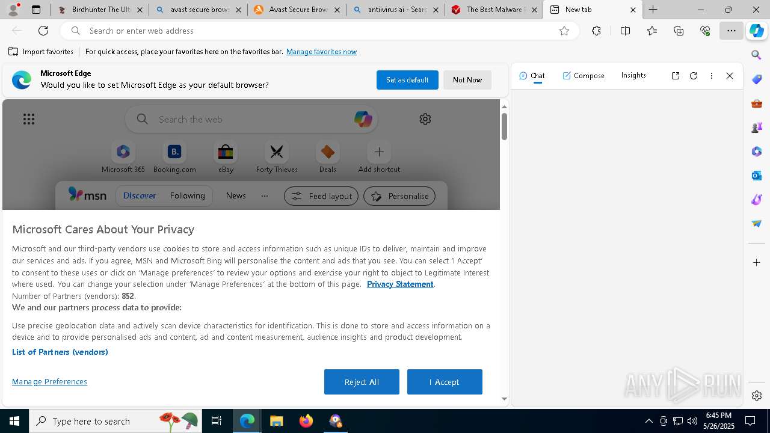Viewport: 770px width, 433px height.
Task: Toggle the Copilot sidebar icon
Action: 757,31
